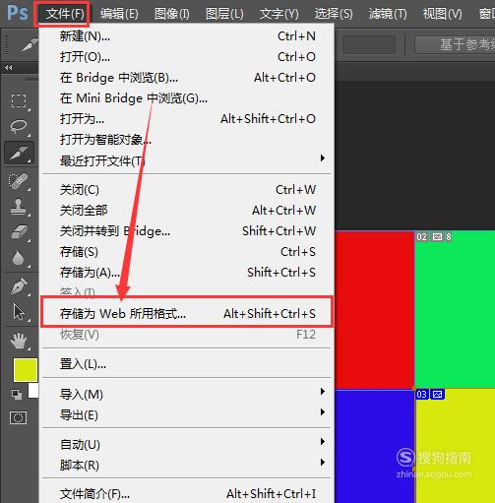
Task: Open the 文字(Y) menu
Action: point(279,14)
